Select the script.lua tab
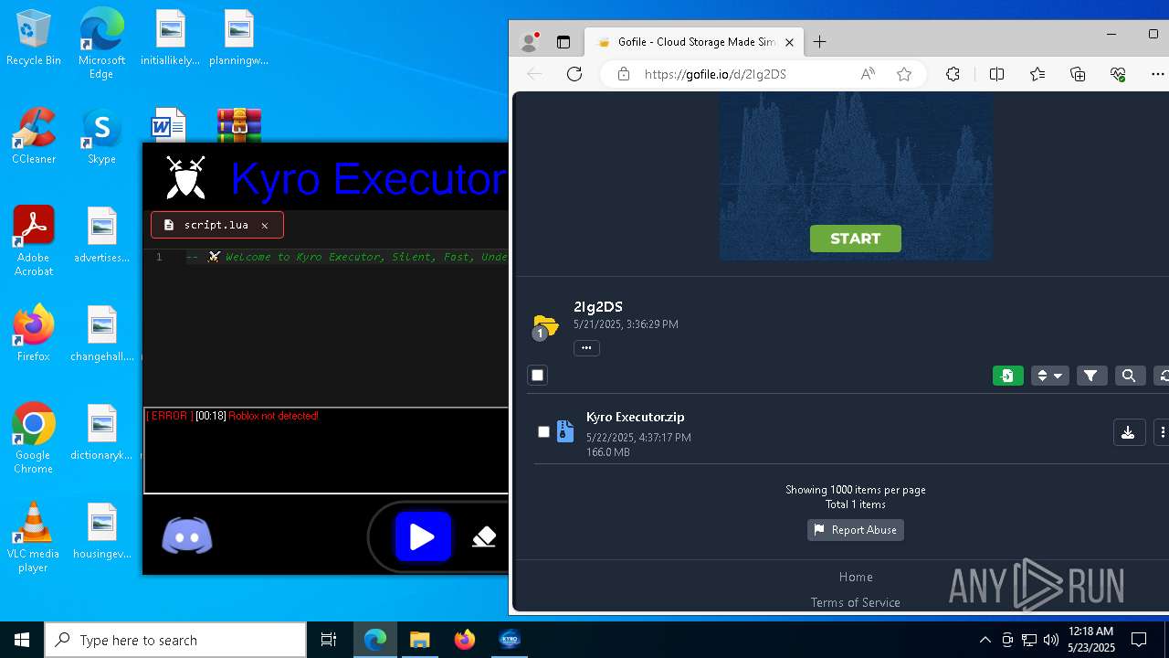Screen dimensions: 1169x658 (216, 225)
